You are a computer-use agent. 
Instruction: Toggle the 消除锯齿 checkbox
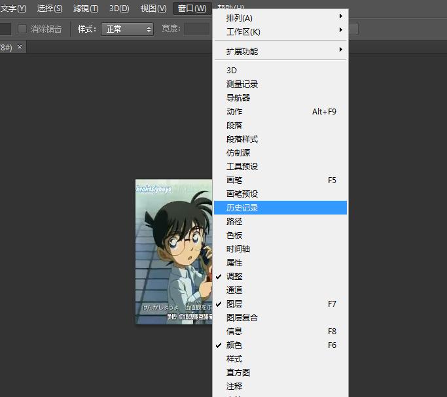[22, 29]
